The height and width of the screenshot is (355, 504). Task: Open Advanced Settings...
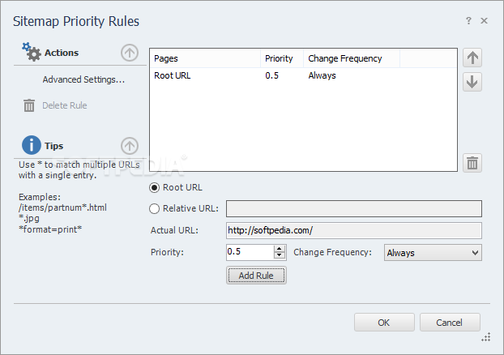83,79
